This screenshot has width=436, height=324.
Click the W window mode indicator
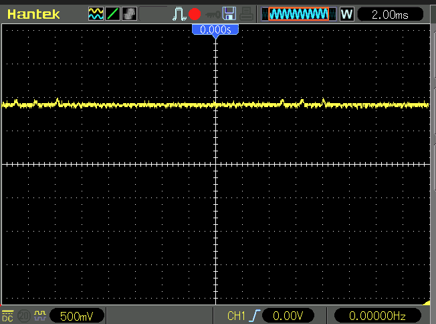coord(346,13)
